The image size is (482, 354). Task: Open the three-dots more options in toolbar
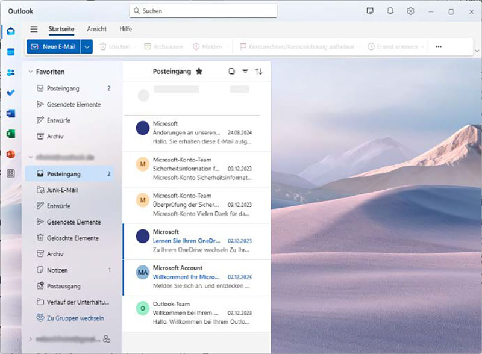click(439, 47)
